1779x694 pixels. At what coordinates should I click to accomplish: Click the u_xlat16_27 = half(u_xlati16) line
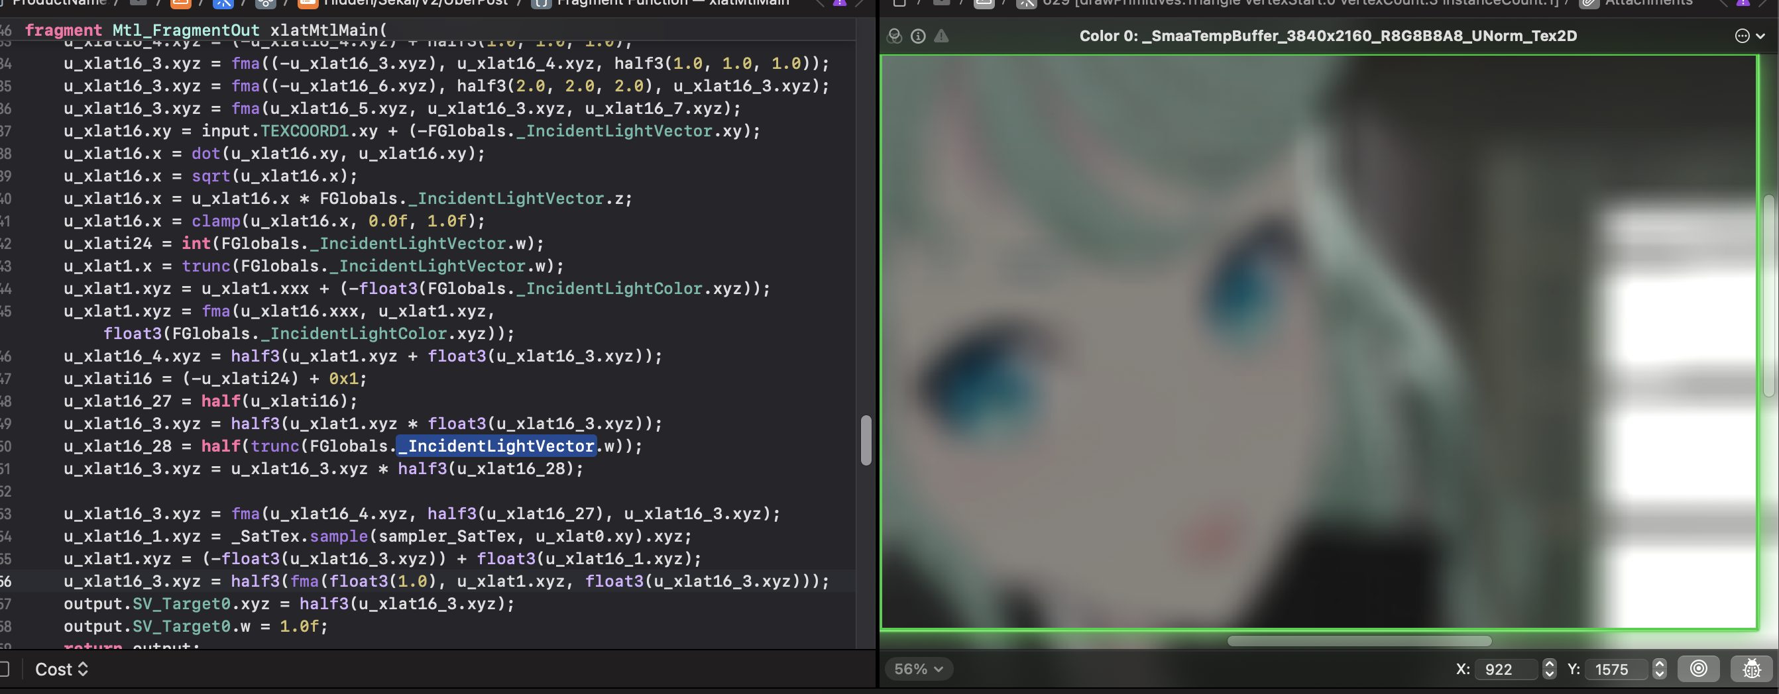click(x=211, y=401)
